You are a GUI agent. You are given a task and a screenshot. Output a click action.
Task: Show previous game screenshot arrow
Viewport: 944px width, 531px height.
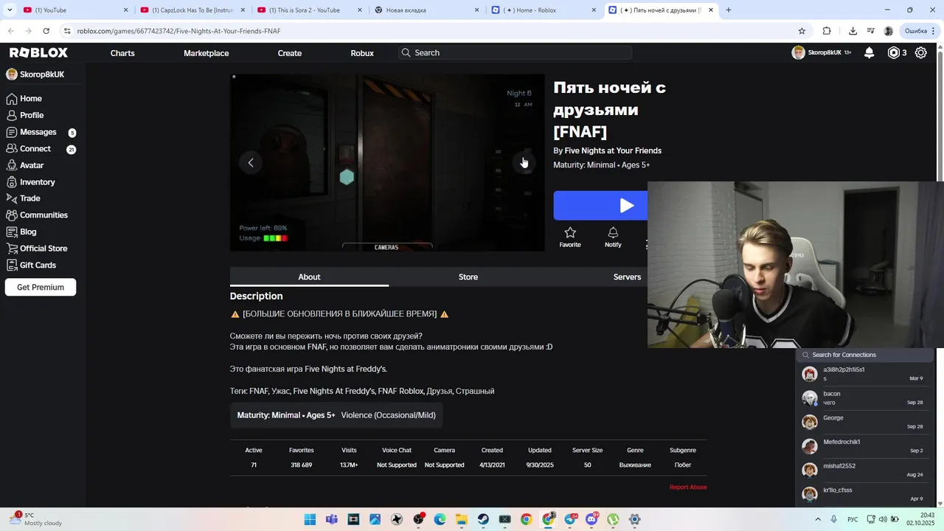coord(251,162)
